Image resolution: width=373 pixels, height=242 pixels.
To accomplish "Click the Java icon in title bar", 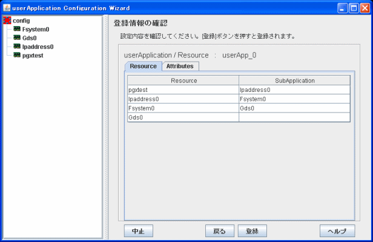I will (7, 8).
